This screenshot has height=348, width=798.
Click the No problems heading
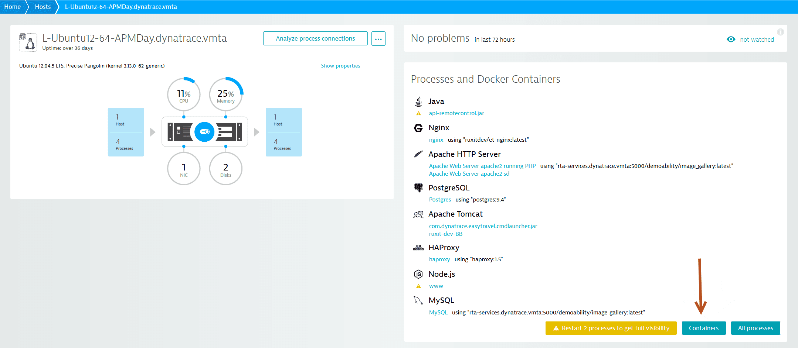pyautogui.click(x=440, y=38)
